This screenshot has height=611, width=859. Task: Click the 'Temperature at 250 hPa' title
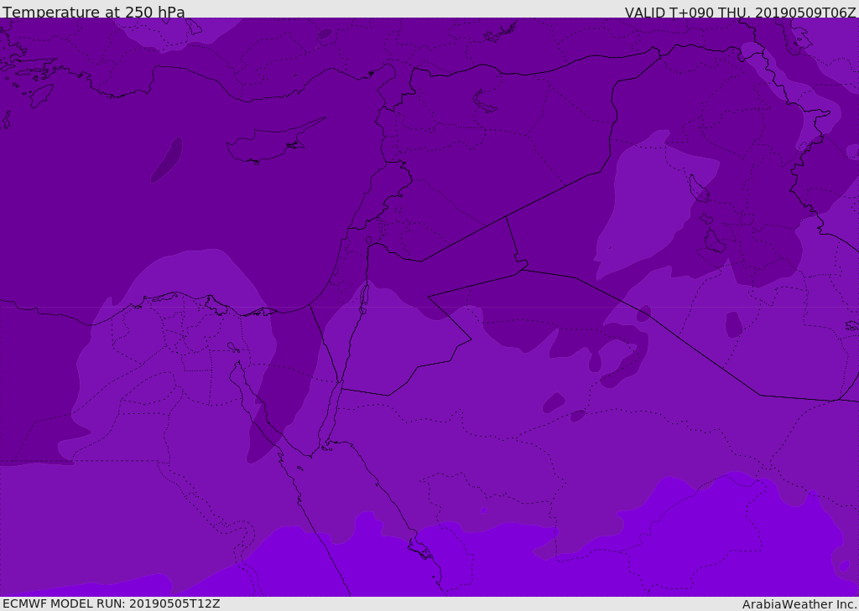click(x=94, y=12)
